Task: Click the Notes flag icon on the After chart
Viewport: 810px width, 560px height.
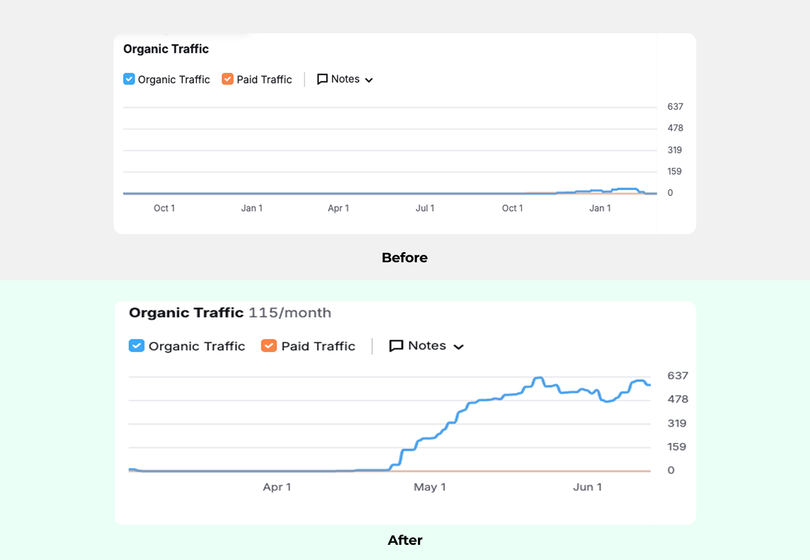Action: click(x=397, y=346)
